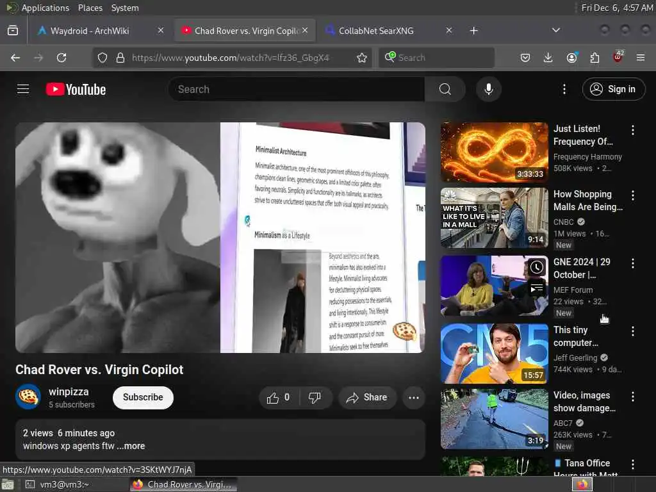Screen dimensions: 656x492
Task: Click the YouTube search magnifier button
Action: pos(445,89)
